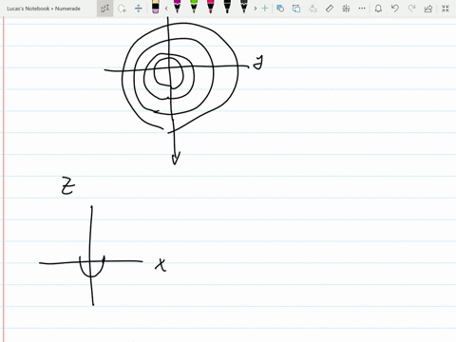Viewport: 456px width, 342px height.
Task: Show more pens with right chevron
Action: pos(256,9)
